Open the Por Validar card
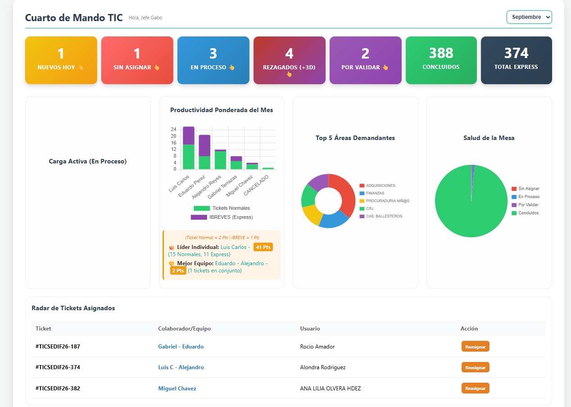571x407 pixels. tap(366, 60)
